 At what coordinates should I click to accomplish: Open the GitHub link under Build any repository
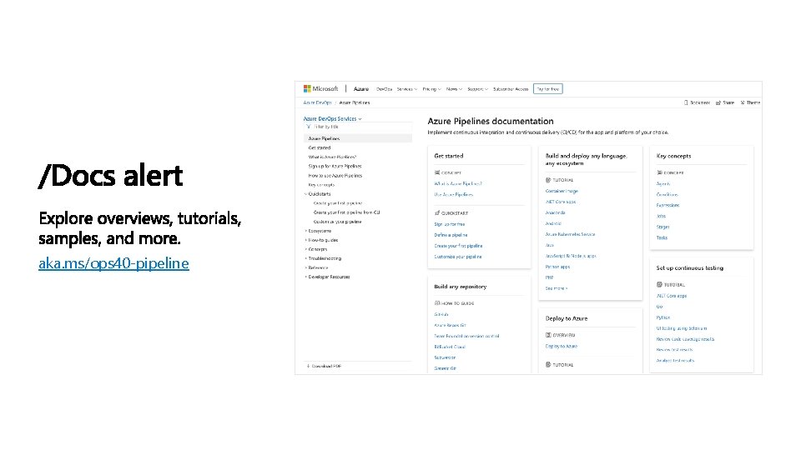[441, 314]
